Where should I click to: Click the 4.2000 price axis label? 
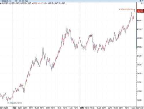click(139, 29)
